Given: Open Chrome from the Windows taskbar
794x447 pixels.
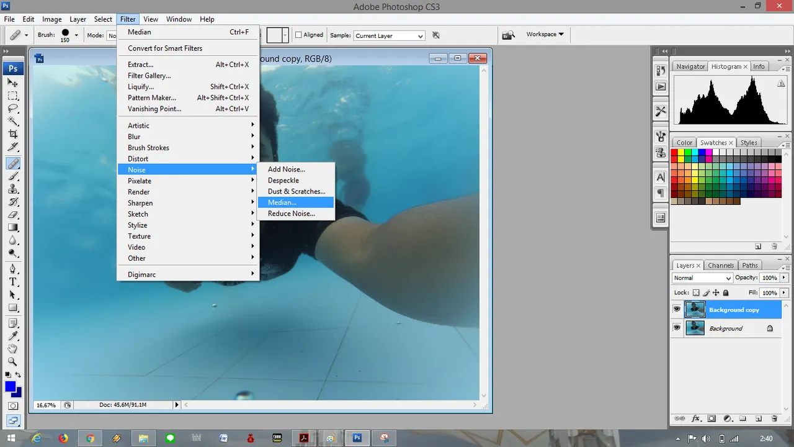Looking at the screenshot, I should click(x=90, y=438).
